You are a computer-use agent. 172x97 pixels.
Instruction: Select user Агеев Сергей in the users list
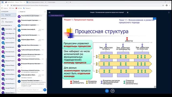tap(8, 38)
